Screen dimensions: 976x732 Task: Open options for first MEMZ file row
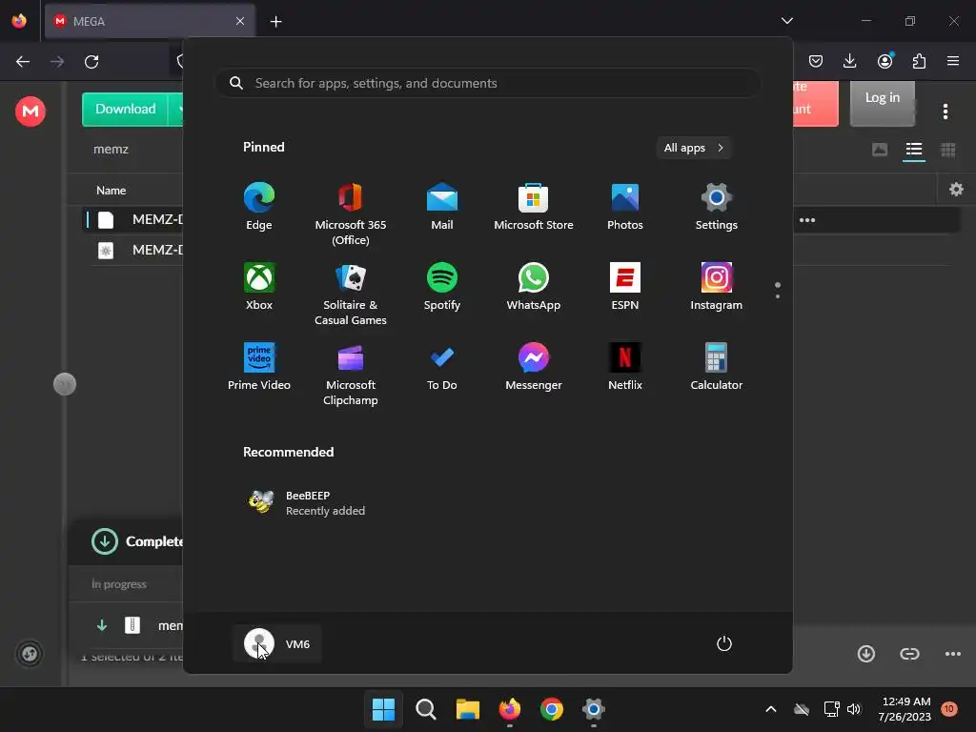pyautogui.click(x=807, y=220)
